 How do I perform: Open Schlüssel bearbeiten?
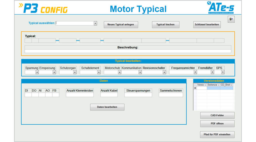pos(207,24)
